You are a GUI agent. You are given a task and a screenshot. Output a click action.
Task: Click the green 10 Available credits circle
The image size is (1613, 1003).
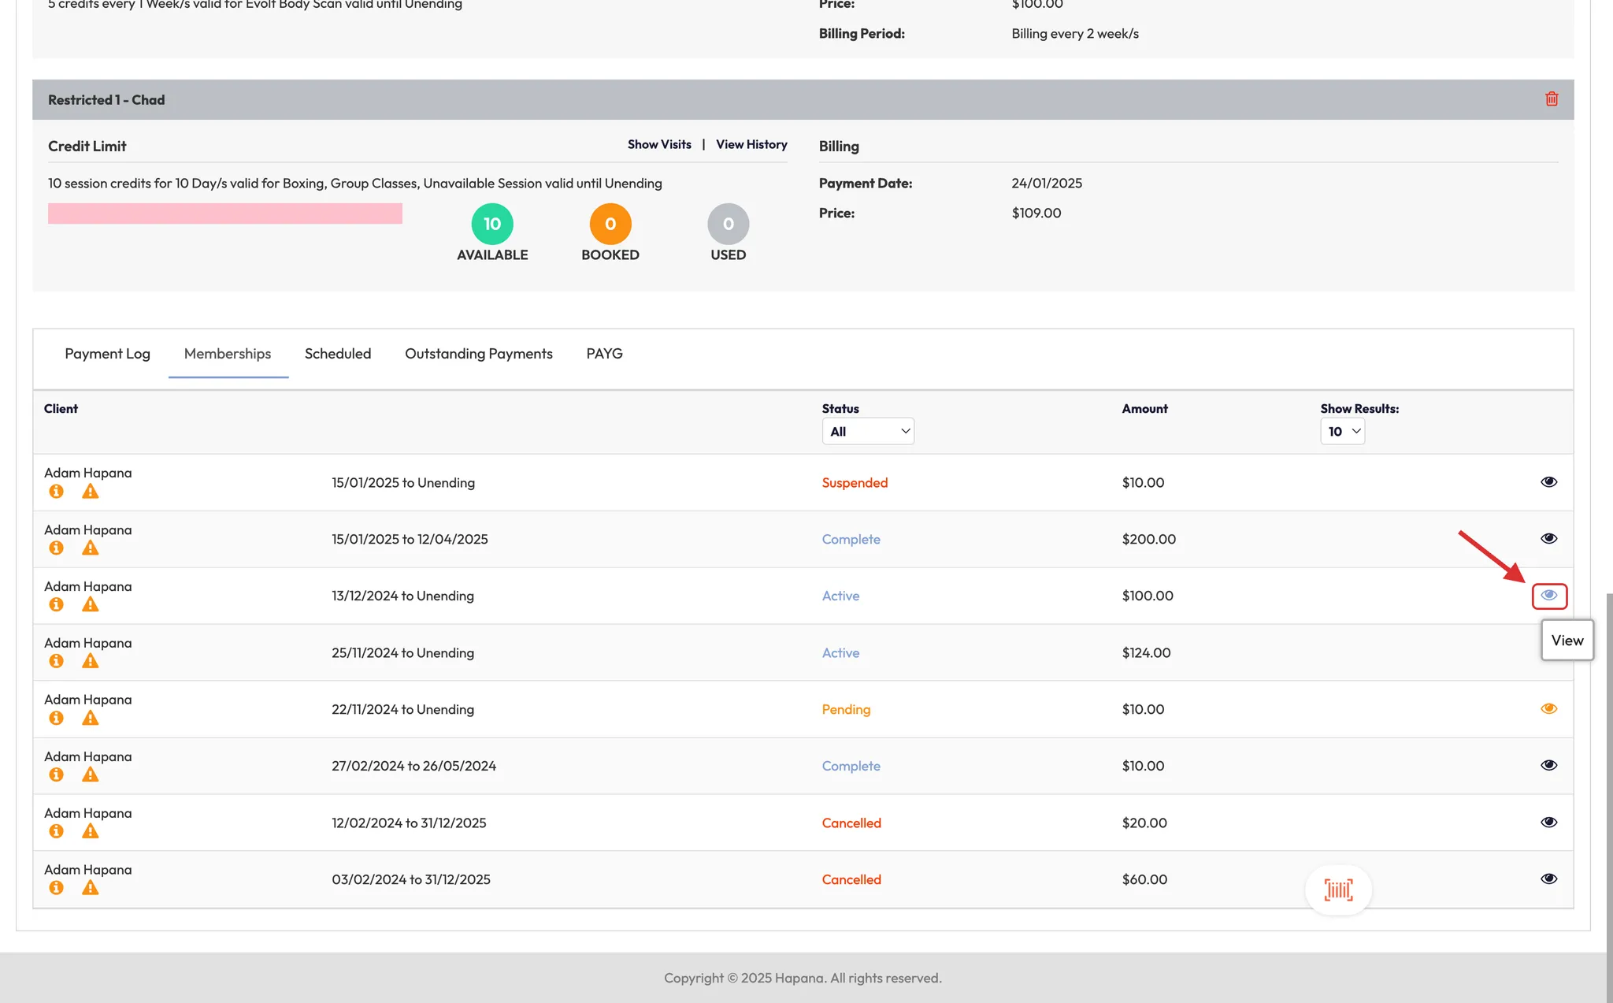coord(492,225)
